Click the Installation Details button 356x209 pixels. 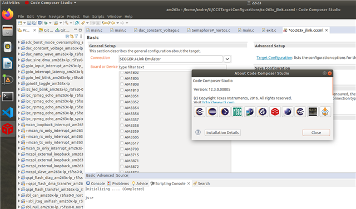222,132
